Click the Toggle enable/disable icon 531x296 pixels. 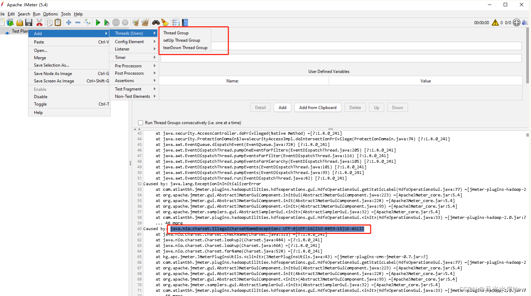click(87, 22)
